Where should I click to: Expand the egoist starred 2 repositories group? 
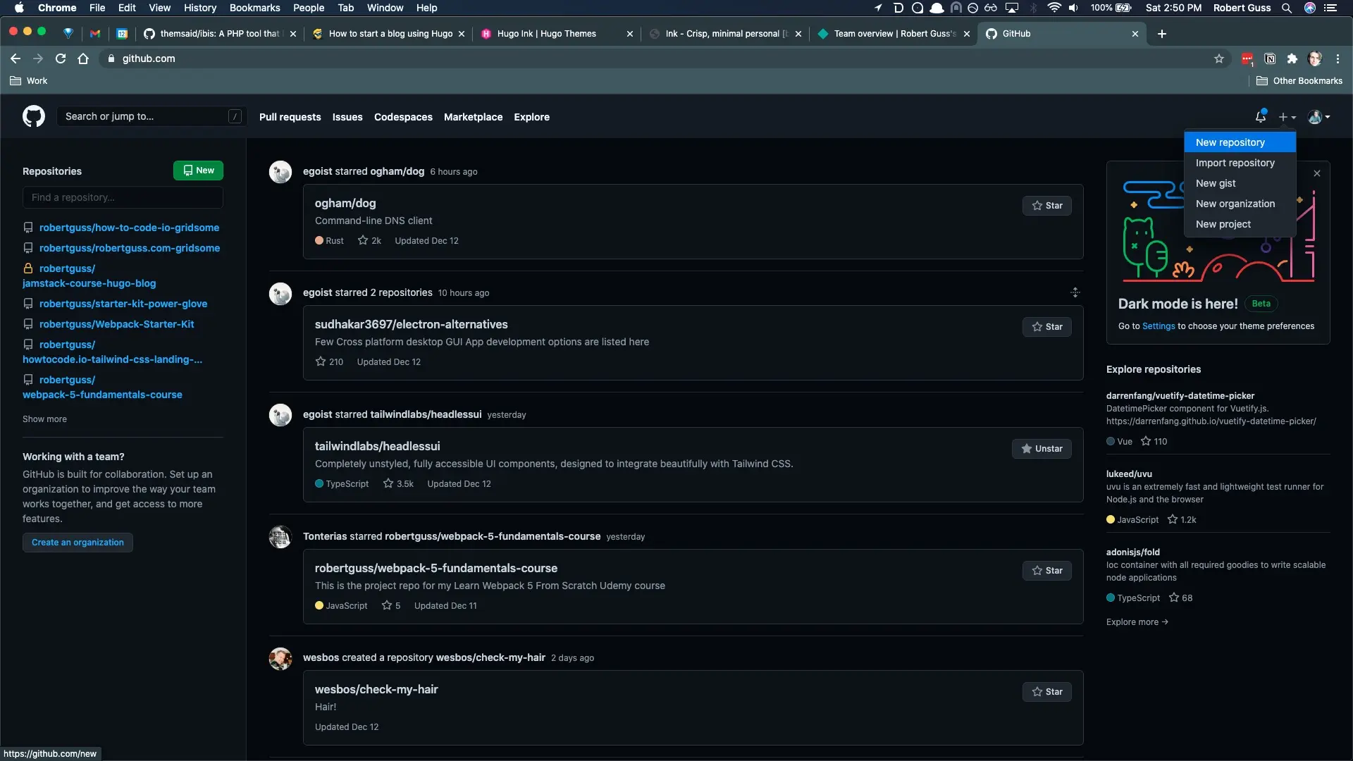click(1075, 292)
